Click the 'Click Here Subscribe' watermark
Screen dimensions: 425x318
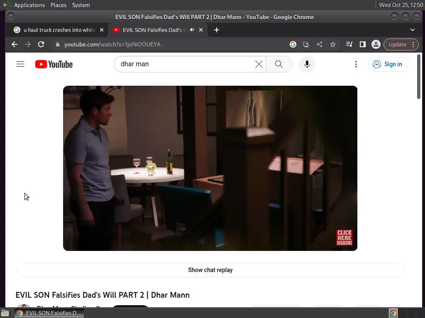coord(344,237)
